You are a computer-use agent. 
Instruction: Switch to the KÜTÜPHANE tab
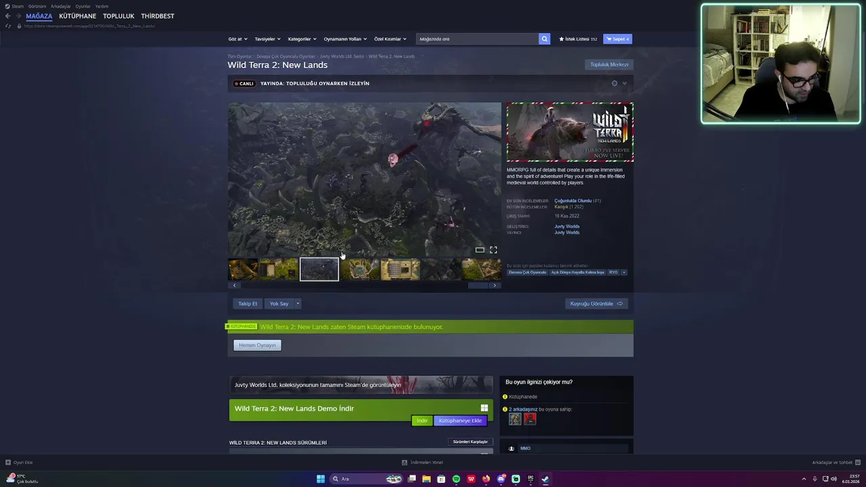click(x=78, y=16)
